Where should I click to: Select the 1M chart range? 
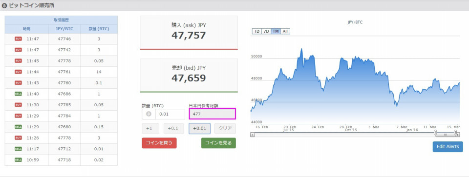[276, 31]
